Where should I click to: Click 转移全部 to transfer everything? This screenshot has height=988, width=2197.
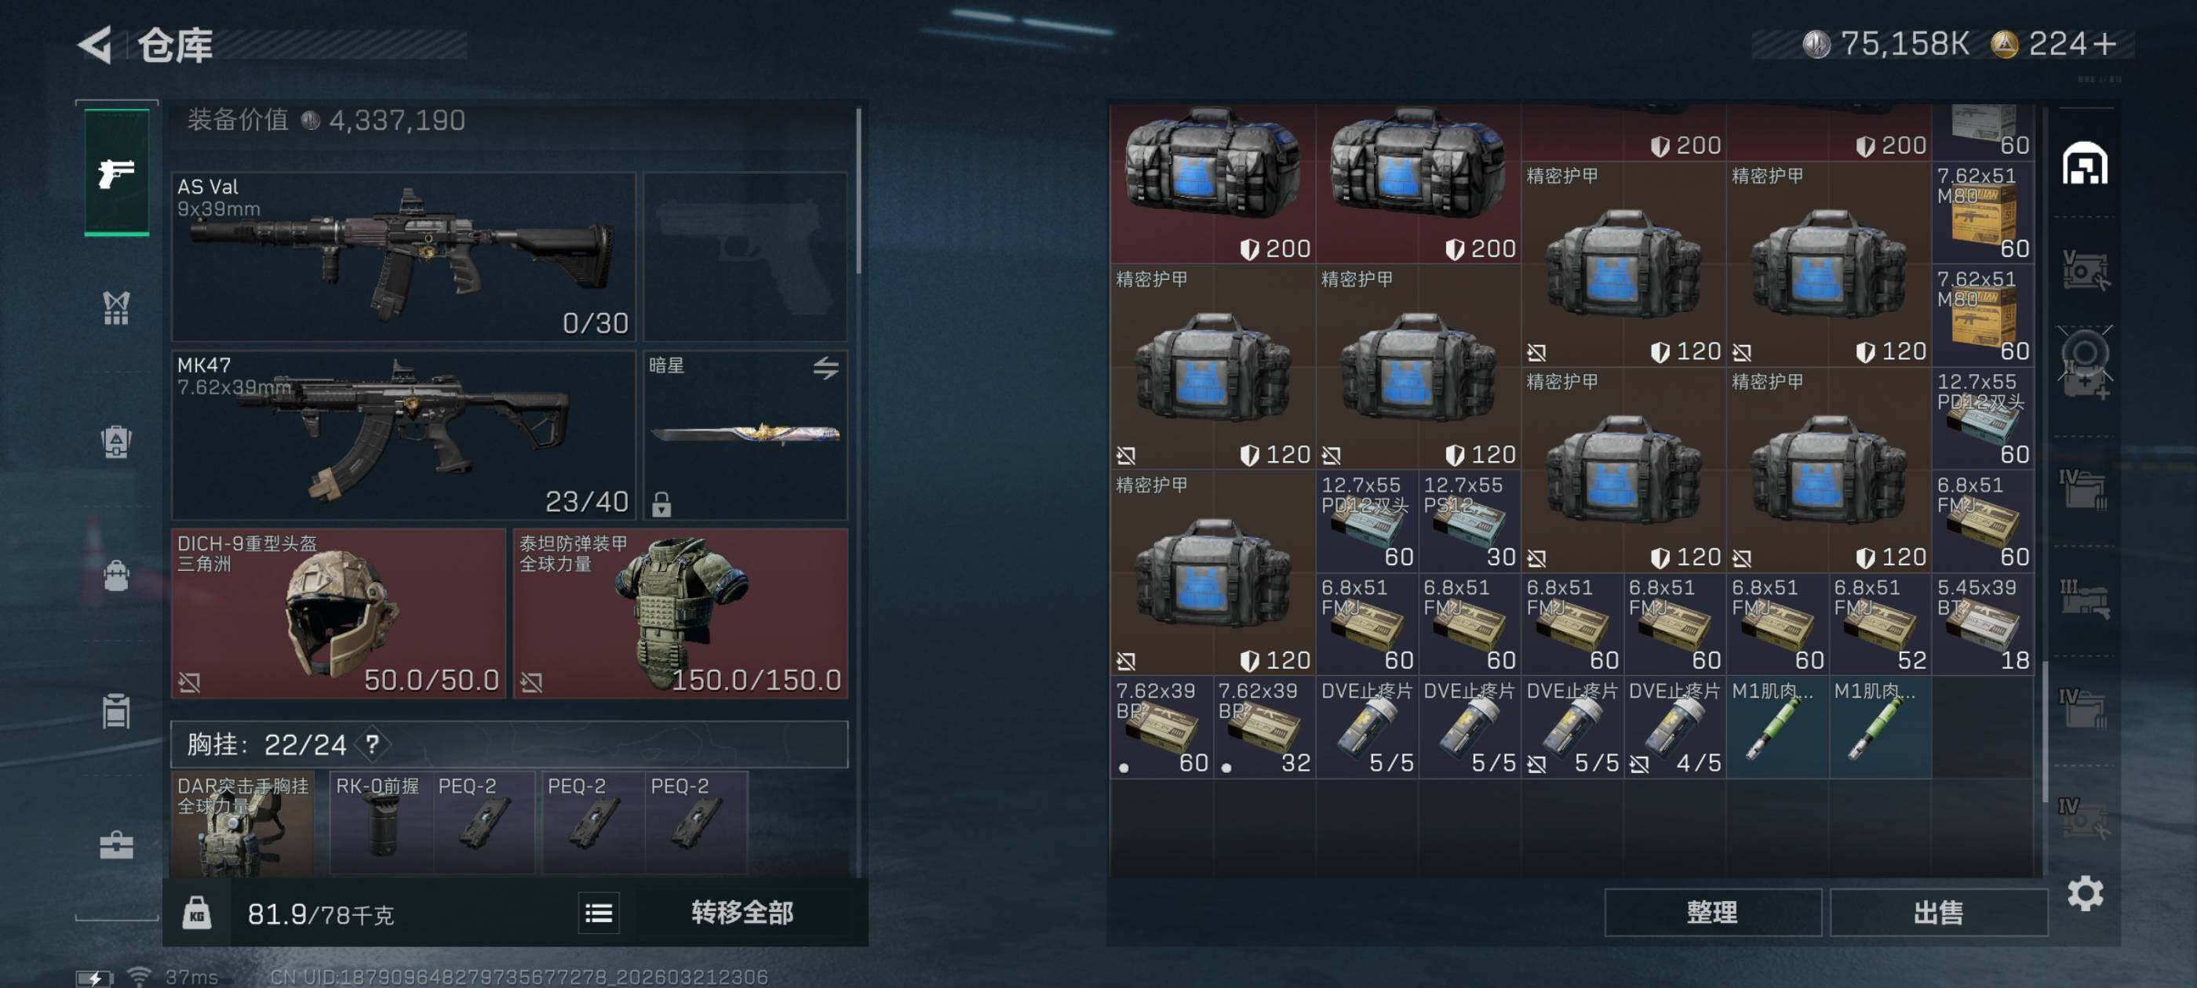[742, 913]
